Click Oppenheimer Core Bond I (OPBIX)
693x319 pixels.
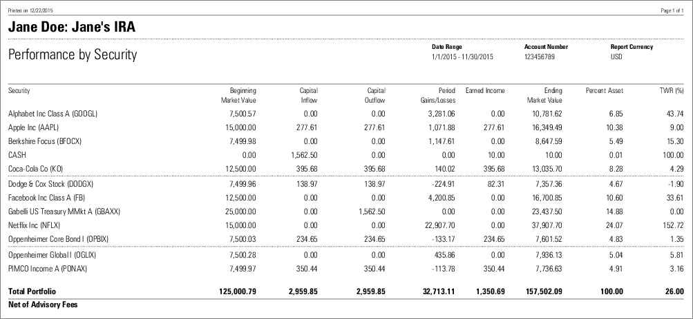tap(58, 239)
